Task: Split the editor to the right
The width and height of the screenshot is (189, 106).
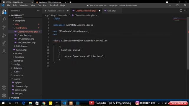Action: (x=181, y=11)
